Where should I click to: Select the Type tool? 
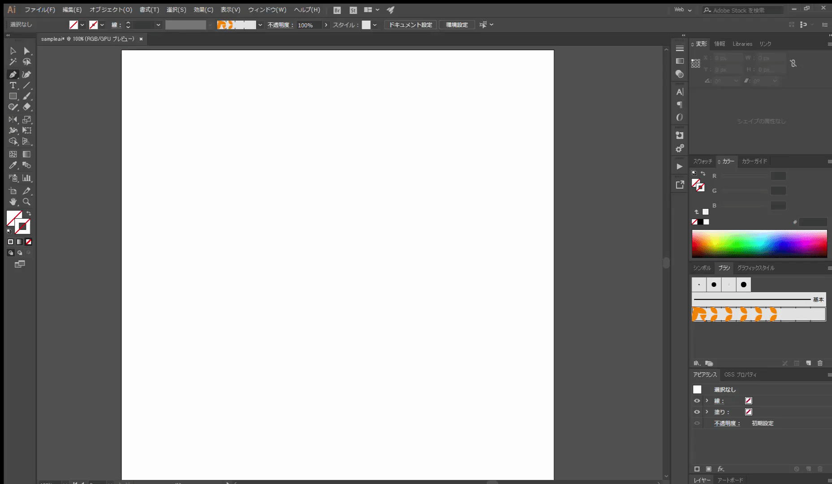[13, 85]
